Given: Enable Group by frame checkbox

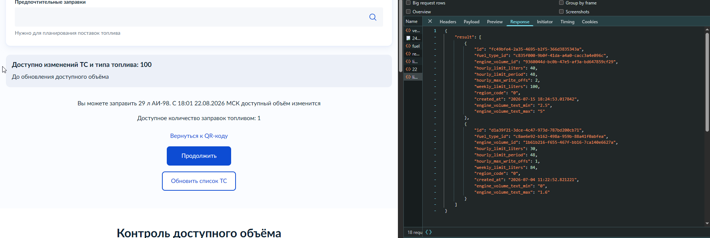Looking at the screenshot, I should 561,3.
